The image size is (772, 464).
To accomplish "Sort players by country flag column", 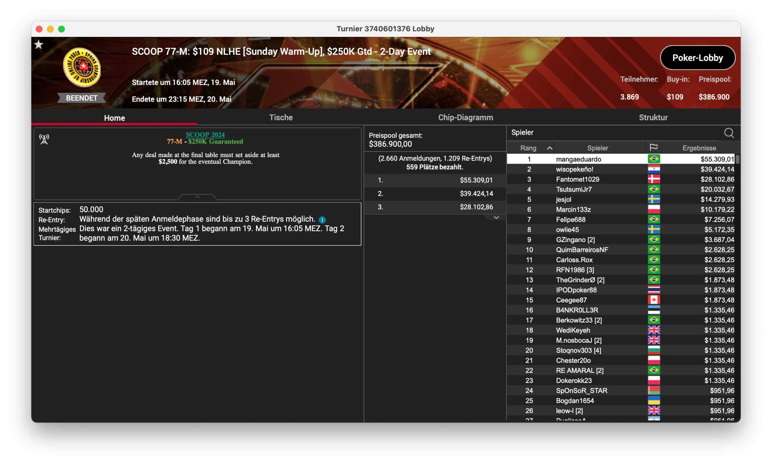I will coord(653,147).
